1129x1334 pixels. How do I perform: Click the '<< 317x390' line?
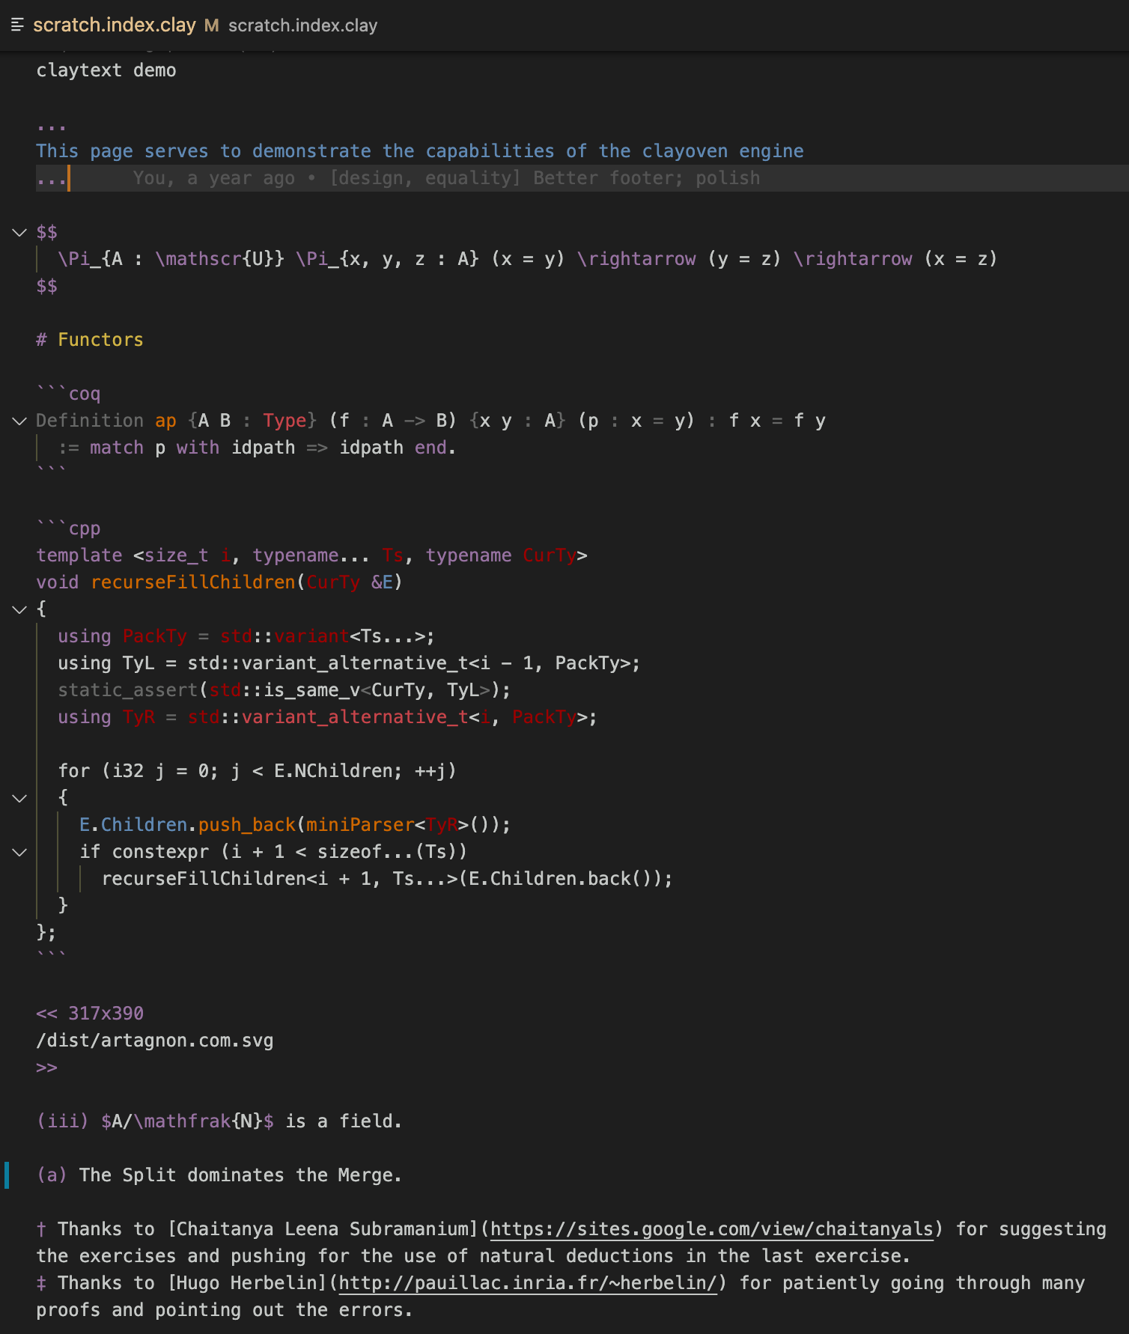pyautogui.click(x=90, y=1014)
